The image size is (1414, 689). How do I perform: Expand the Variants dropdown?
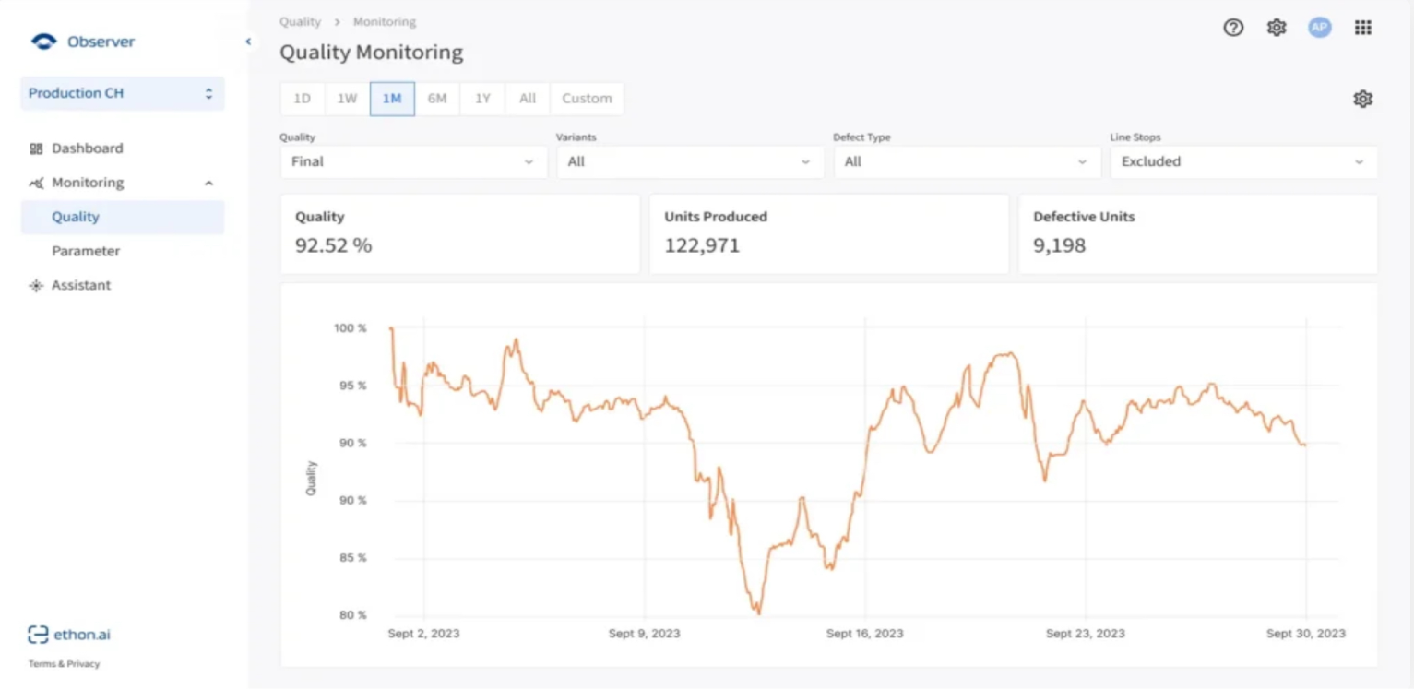tap(689, 161)
